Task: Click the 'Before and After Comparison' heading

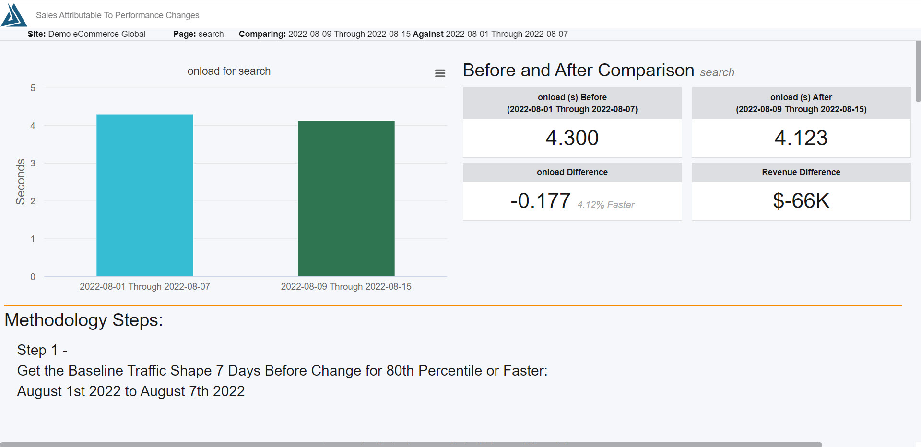Action: point(579,71)
